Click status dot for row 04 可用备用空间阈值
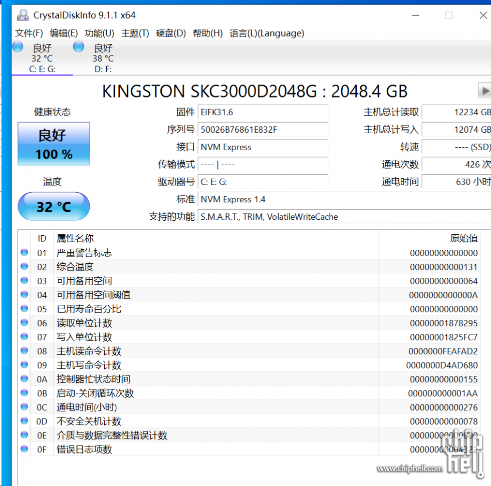The image size is (491, 486). point(24,295)
